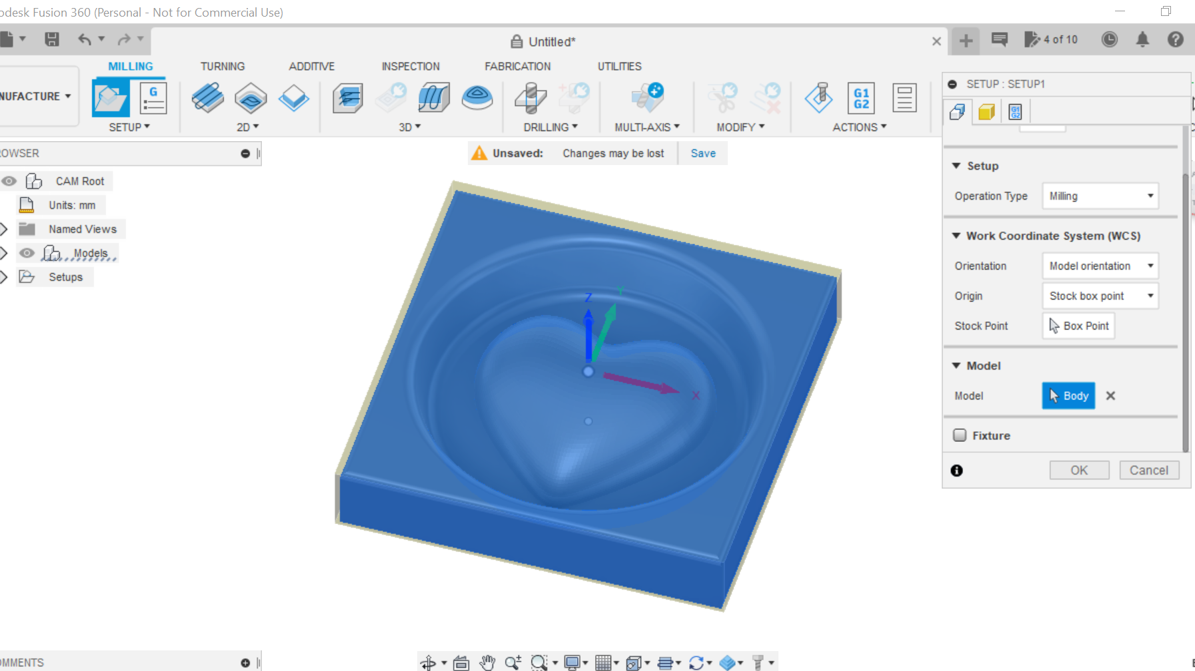Image resolution: width=1195 pixels, height=671 pixels.
Task: Select the Pan tool in the navigation bar
Action: [487, 662]
